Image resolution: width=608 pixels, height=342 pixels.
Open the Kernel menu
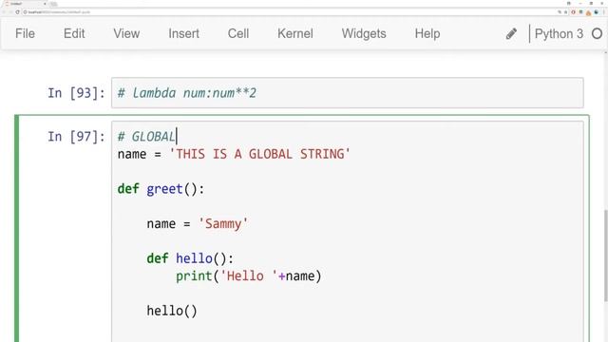[295, 34]
